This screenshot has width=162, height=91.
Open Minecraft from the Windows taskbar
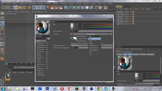tap(77, 89)
